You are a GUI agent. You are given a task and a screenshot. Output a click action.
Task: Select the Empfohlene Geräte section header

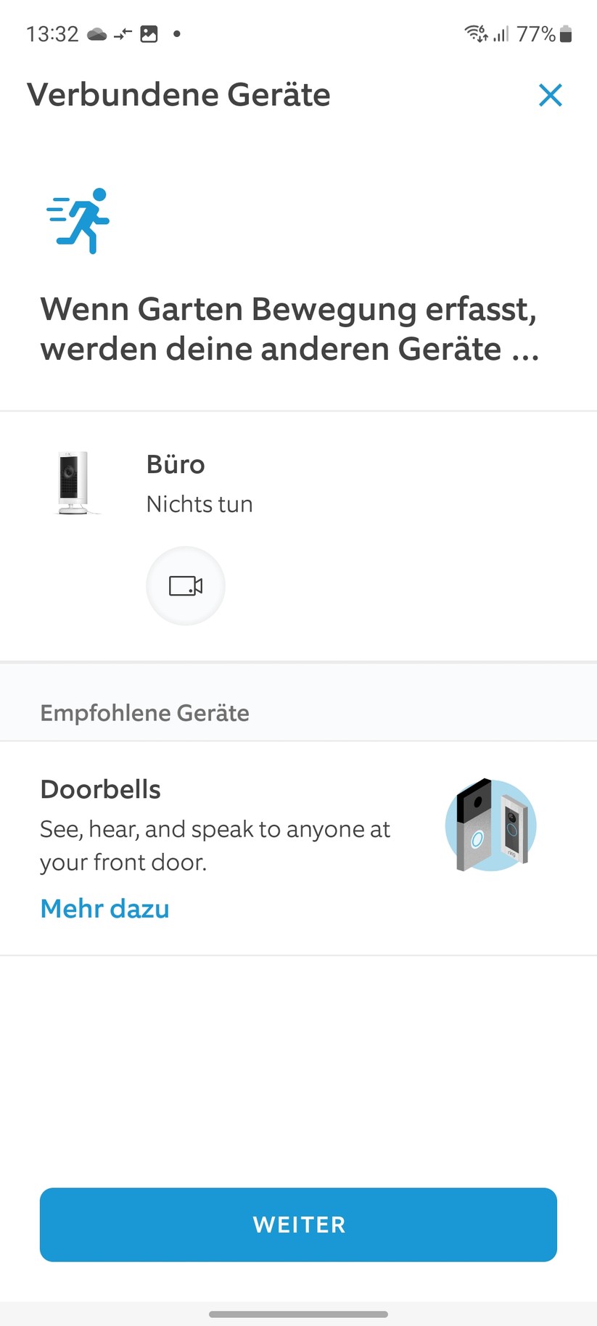(144, 713)
